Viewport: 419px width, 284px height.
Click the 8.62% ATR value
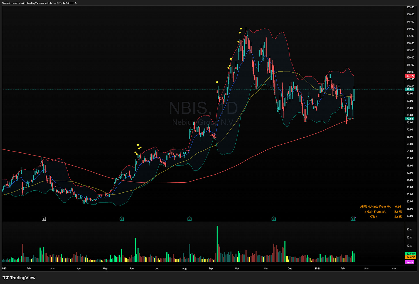[398, 217]
